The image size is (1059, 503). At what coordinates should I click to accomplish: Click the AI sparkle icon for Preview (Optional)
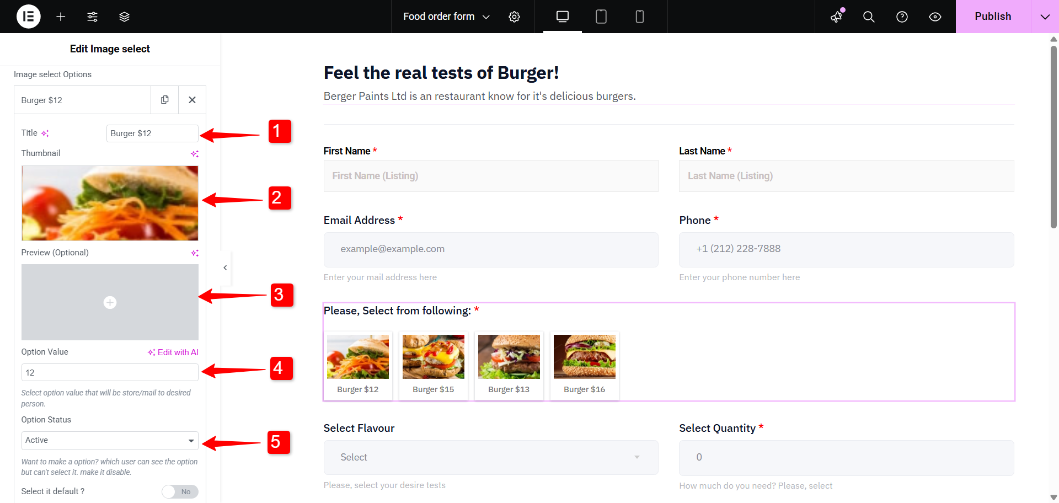coord(194,253)
